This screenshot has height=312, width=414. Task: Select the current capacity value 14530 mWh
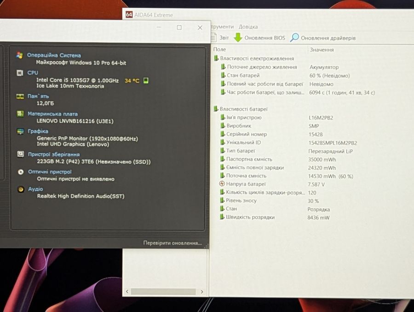click(x=331, y=176)
